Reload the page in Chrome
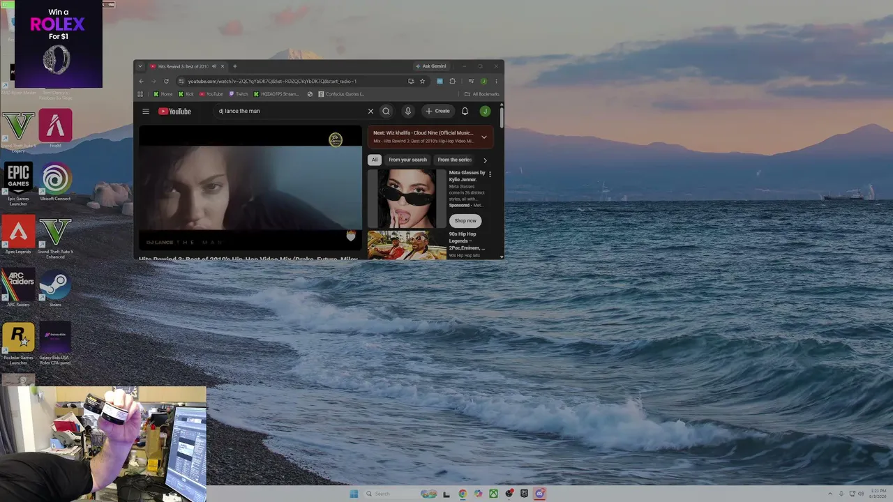The height and width of the screenshot is (502, 893). point(166,81)
